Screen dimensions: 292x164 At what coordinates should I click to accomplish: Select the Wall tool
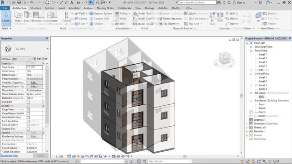point(17,17)
